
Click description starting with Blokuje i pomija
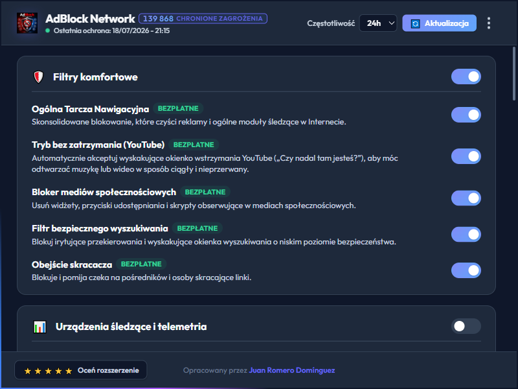pyautogui.click(x=141, y=277)
